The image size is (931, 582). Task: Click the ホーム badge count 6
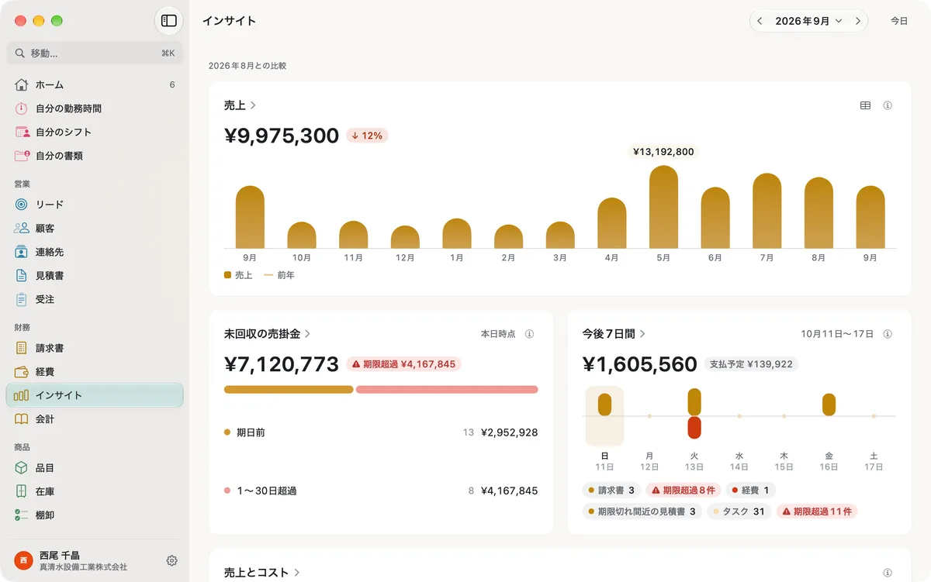click(172, 84)
